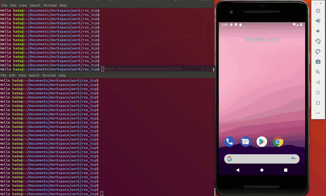Open Terminal menu in the lower terminal
Image resolution: width=326 pixels, height=196 pixels.
click(49, 76)
